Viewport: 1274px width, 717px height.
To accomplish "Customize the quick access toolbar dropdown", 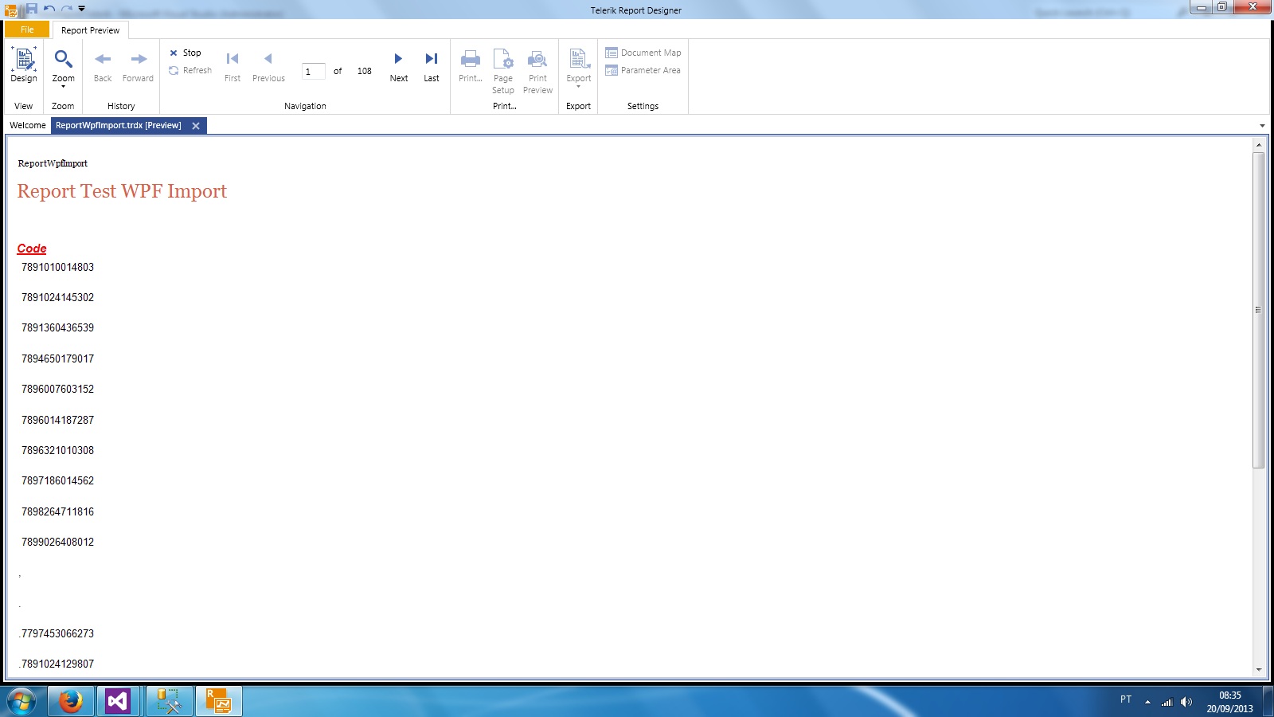I will (x=81, y=9).
